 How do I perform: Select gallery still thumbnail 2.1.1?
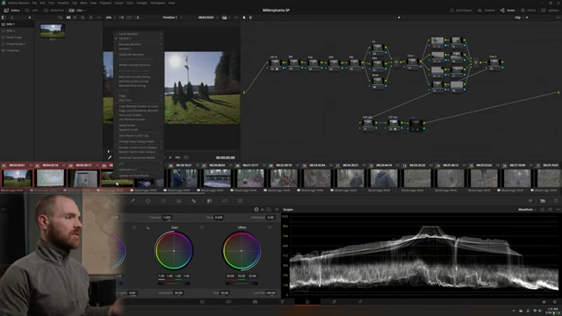(x=53, y=32)
